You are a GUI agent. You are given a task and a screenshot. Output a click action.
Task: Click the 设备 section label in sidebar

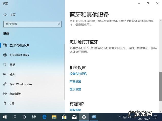[6, 34]
